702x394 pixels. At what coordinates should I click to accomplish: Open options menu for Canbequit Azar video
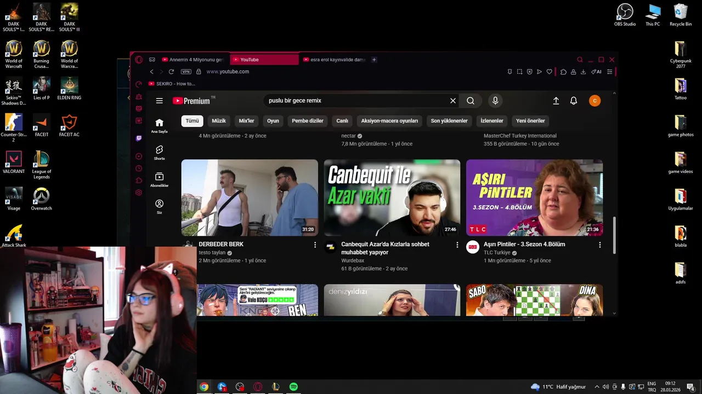click(457, 245)
